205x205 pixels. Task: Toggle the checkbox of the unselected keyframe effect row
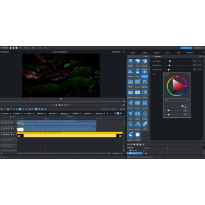[x=130, y=151]
